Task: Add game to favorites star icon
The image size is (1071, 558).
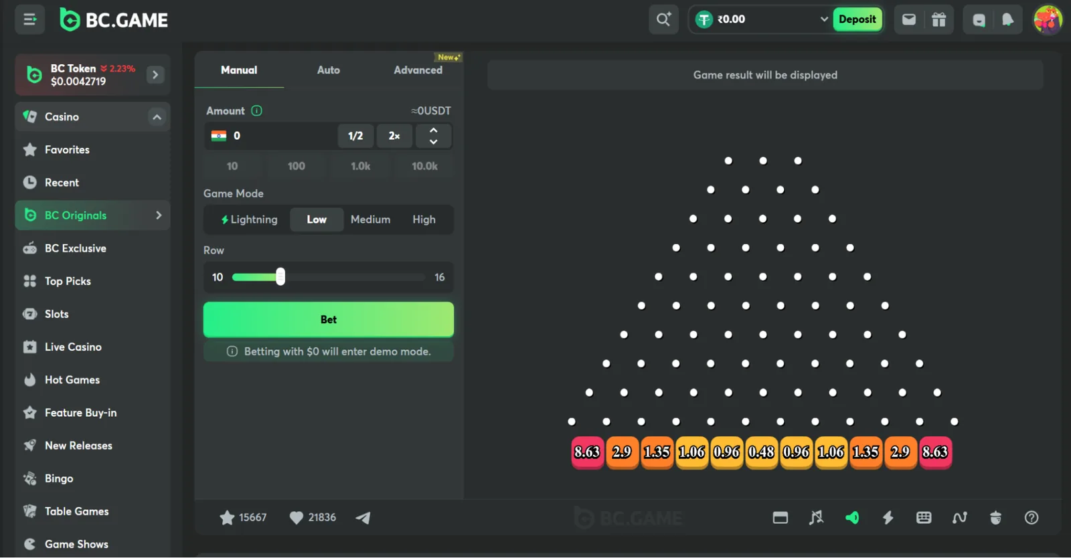Action: pyautogui.click(x=227, y=517)
